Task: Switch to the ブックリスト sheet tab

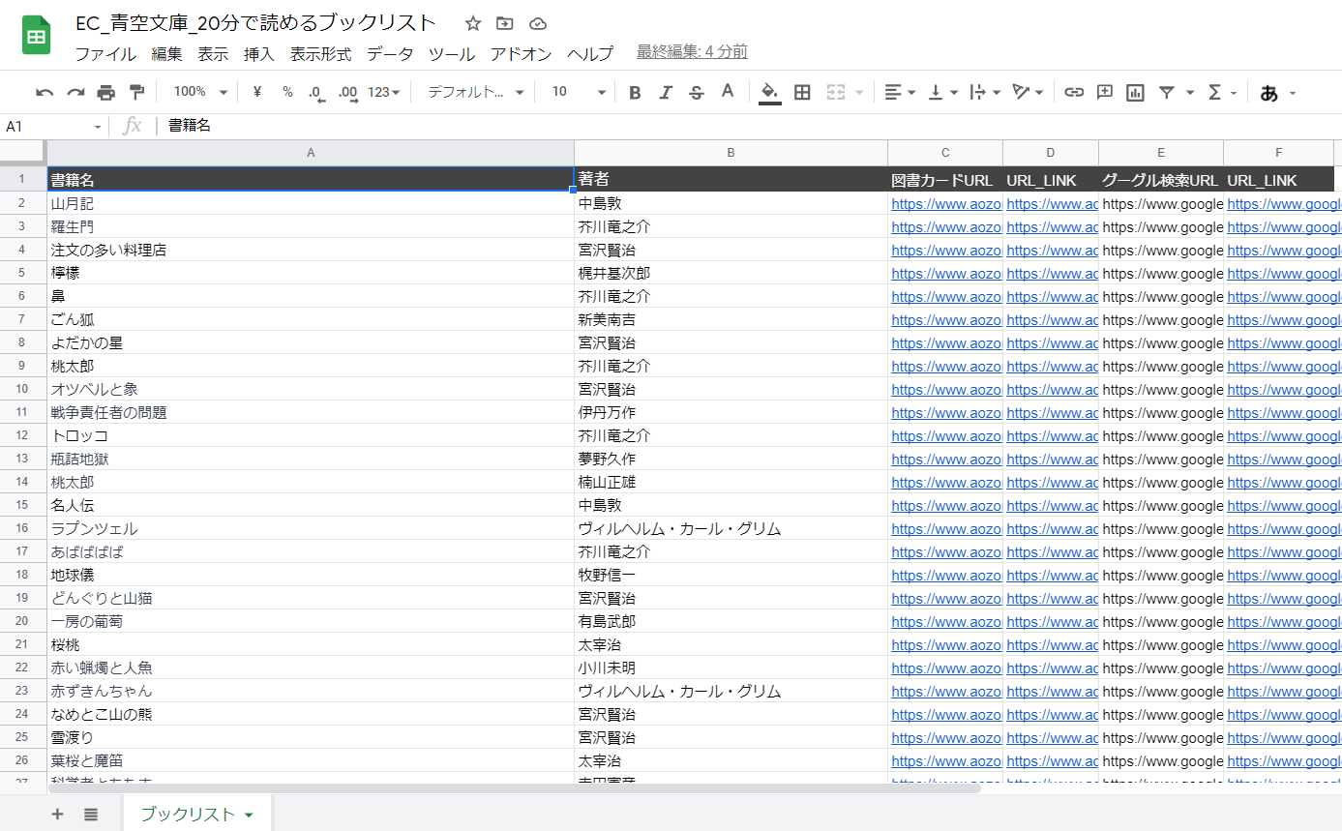Action: tap(196, 814)
